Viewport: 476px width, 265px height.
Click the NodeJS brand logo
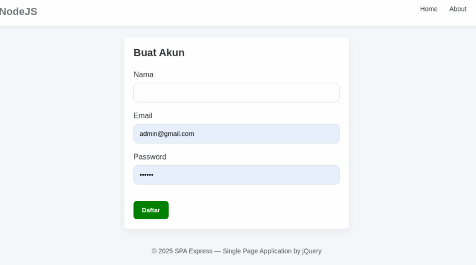pos(18,11)
